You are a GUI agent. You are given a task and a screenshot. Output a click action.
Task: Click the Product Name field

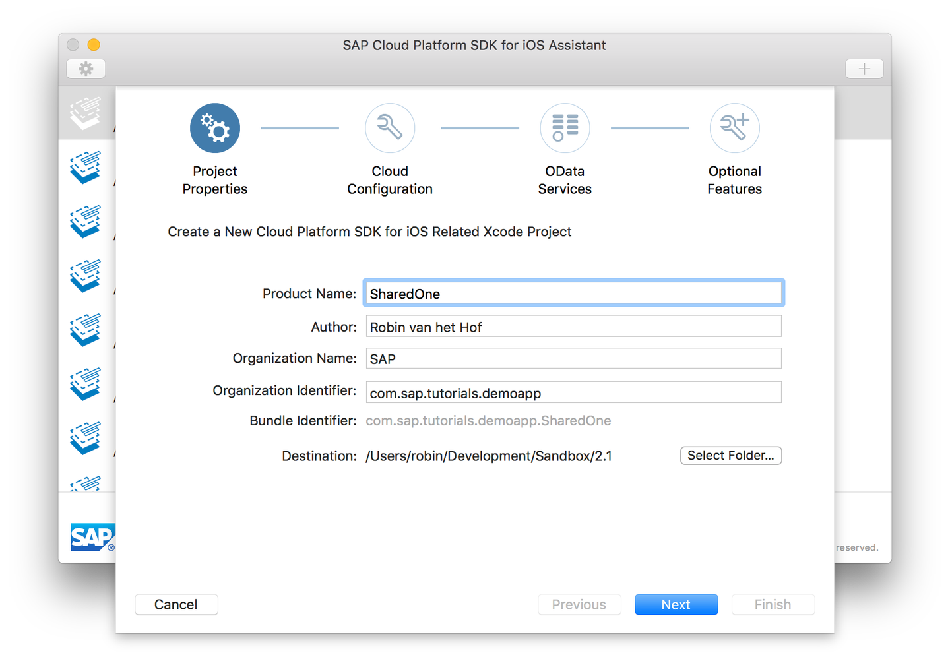tap(574, 294)
